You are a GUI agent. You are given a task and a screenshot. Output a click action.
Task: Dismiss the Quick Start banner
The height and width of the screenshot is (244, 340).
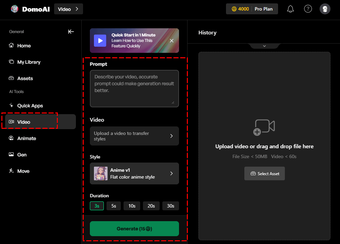tap(172, 41)
